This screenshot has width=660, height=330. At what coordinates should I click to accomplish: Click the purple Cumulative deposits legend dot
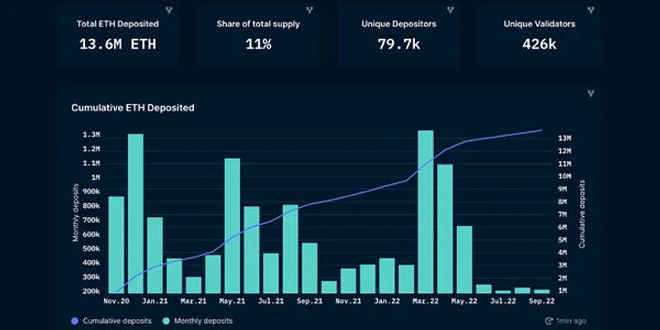[x=74, y=321]
